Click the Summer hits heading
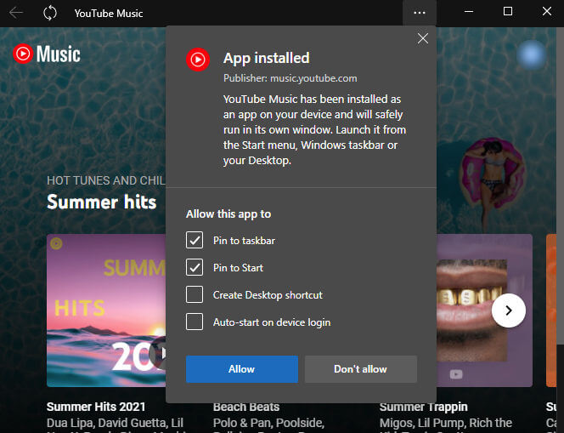This screenshot has height=433, width=564. [x=102, y=202]
